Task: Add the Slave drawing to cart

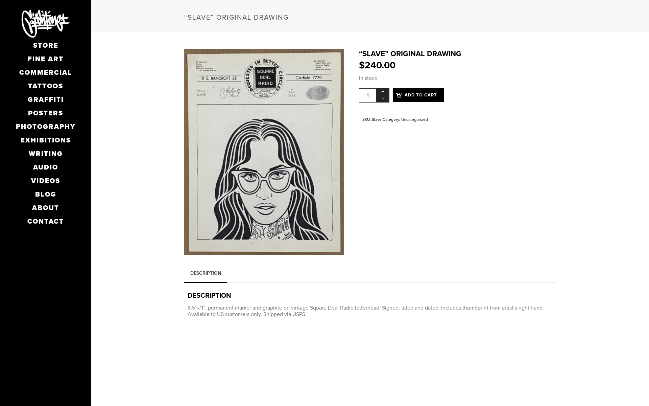Action: pos(418,95)
